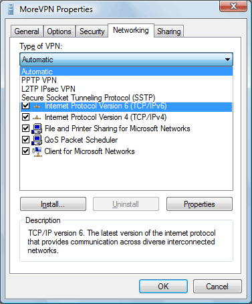
Task: Click the TCP/IPv6 protocol network icon
Action: [x=37, y=106]
